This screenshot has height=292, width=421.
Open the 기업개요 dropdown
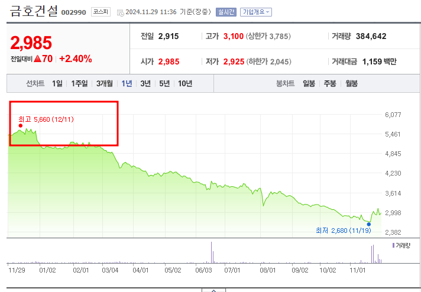point(256,12)
